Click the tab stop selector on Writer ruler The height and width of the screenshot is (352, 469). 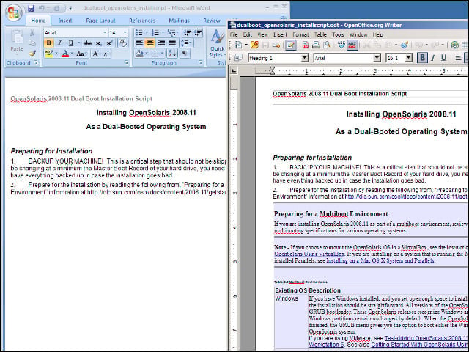[x=234, y=70]
